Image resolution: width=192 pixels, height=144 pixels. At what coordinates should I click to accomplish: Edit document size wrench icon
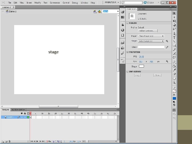point(167,61)
